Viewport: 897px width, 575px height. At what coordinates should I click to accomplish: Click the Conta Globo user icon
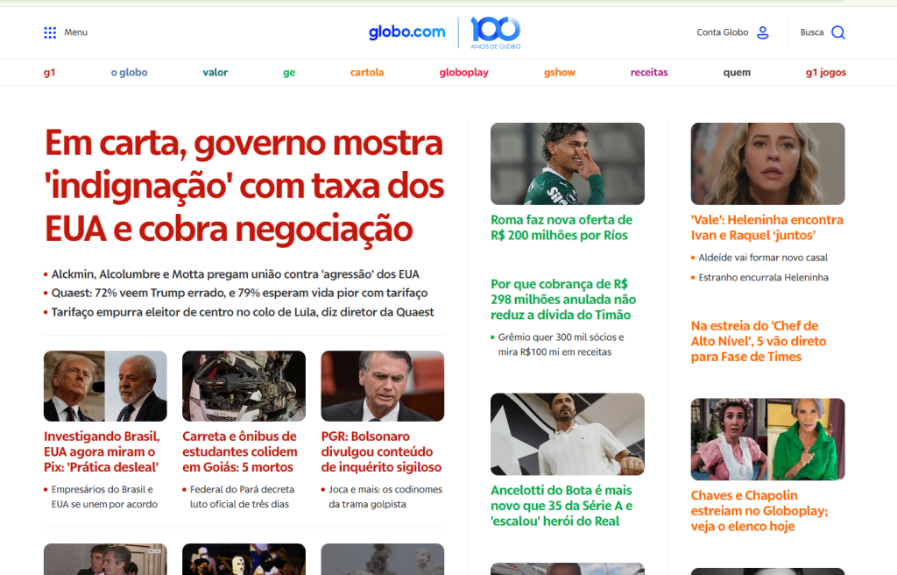pyautogui.click(x=763, y=32)
